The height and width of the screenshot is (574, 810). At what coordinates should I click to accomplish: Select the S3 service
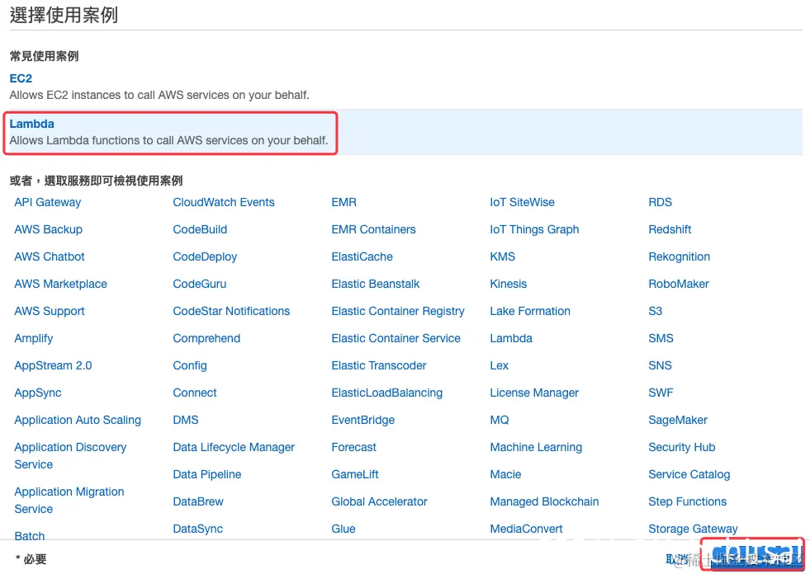[x=655, y=311]
